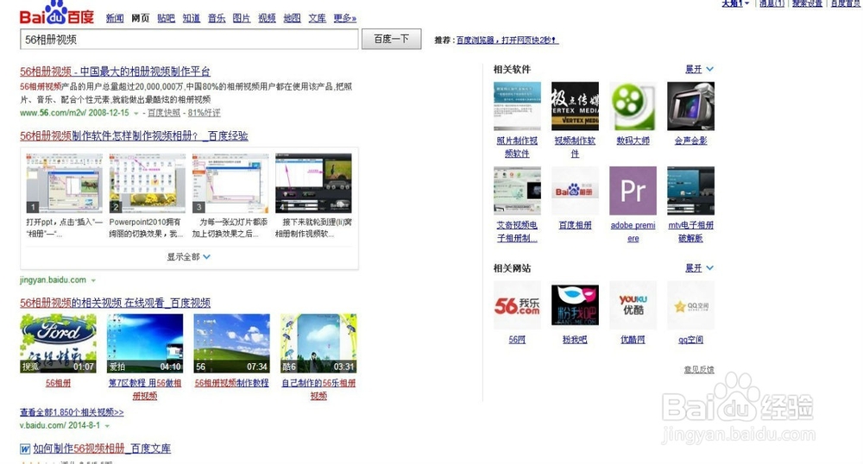This screenshot has width=863, height=464.
Task: Open result 如何制作56视频相册_百度文库
Action: [x=102, y=448]
